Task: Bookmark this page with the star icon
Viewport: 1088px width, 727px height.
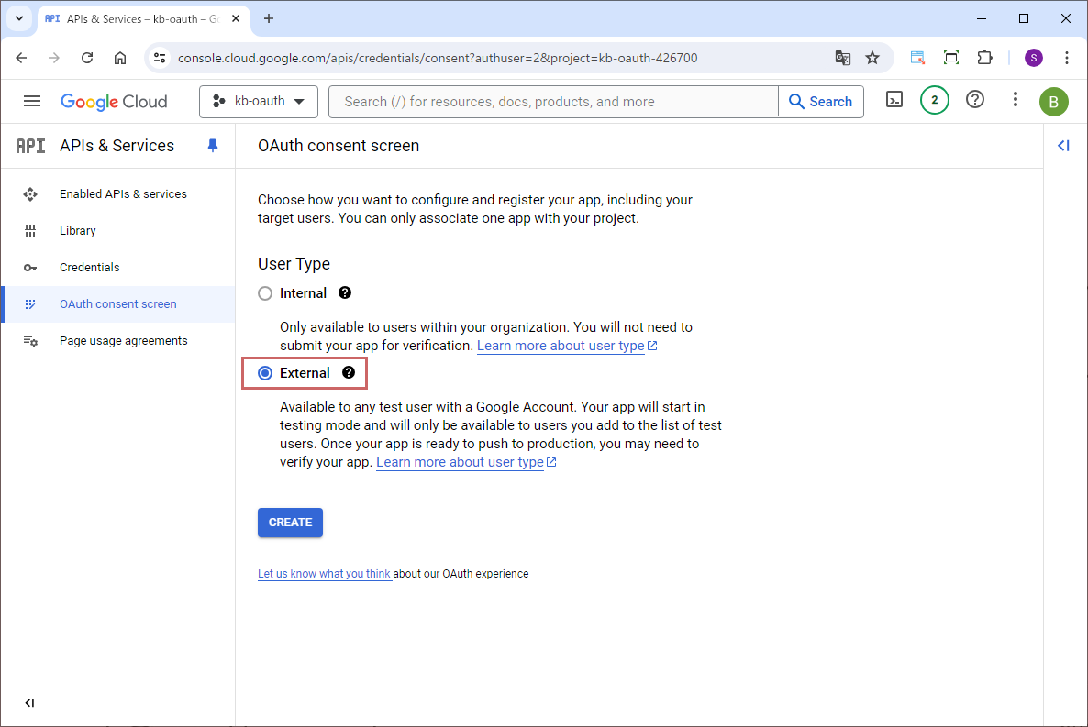Action: point(872,58)
